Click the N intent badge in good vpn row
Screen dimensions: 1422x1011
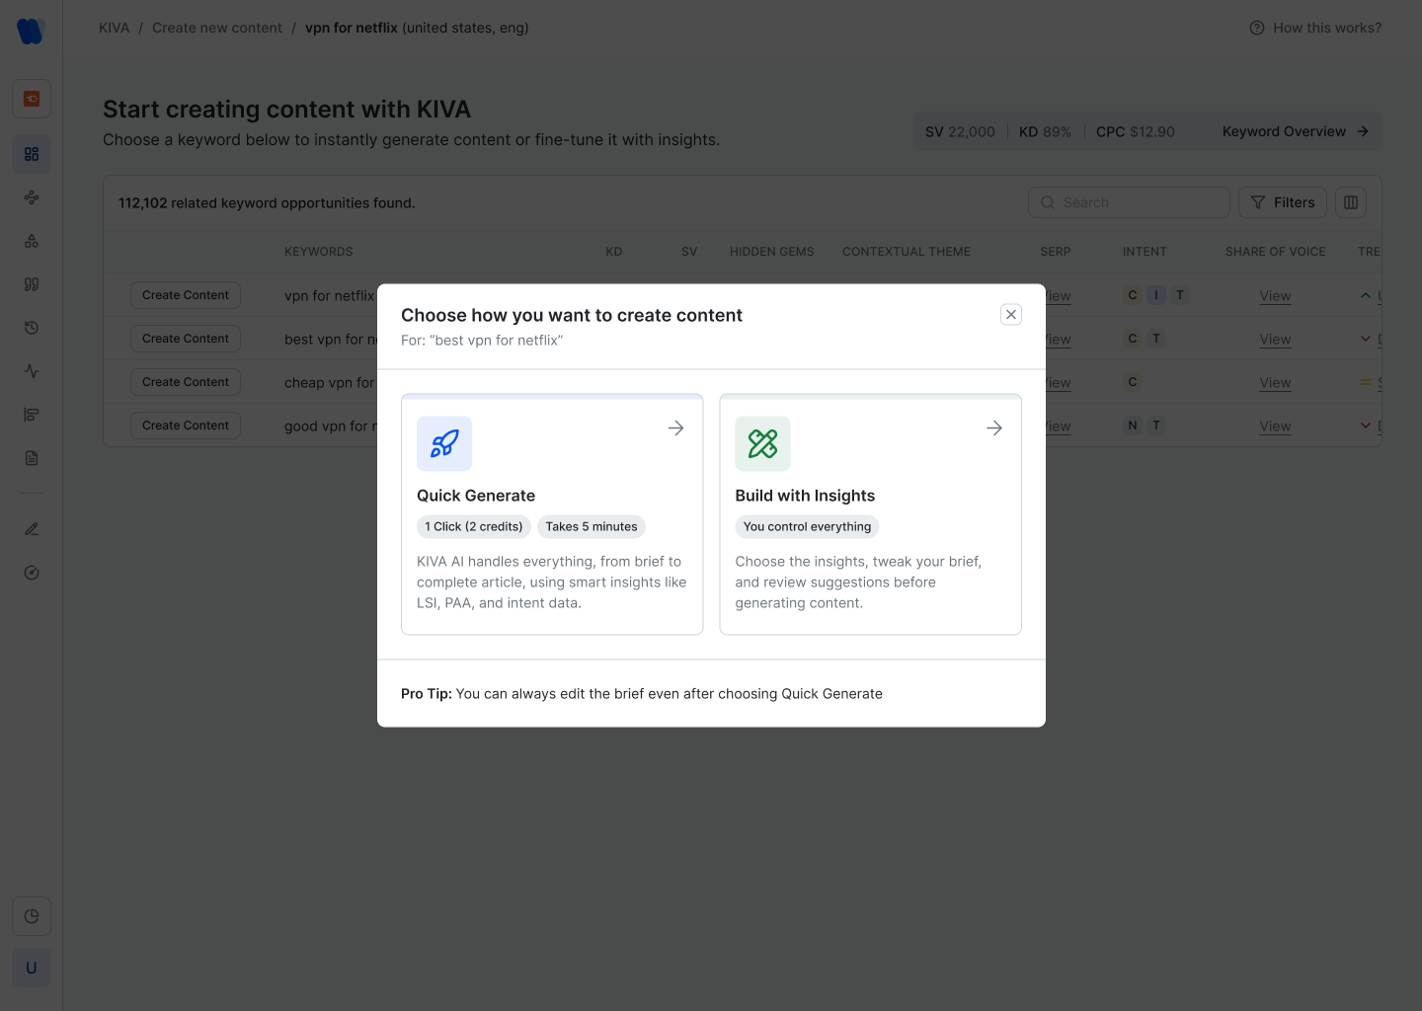1133,426
